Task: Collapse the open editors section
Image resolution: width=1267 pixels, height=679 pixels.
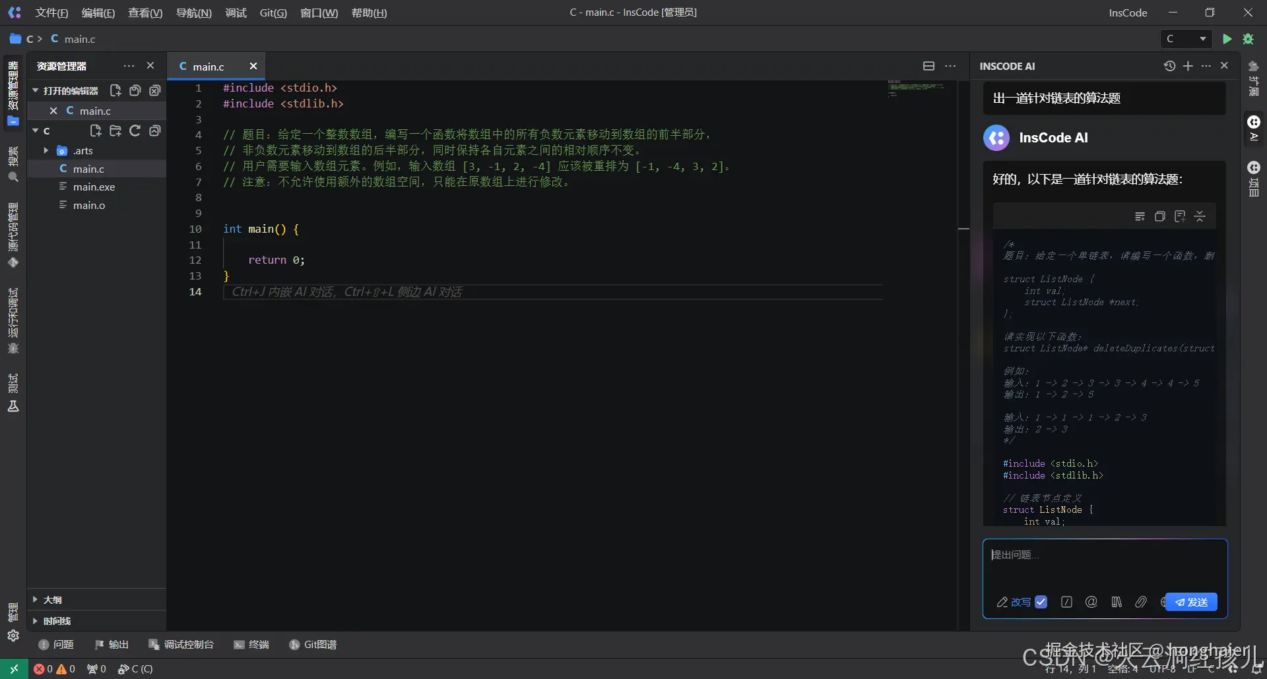Action: tap(36, 91)
